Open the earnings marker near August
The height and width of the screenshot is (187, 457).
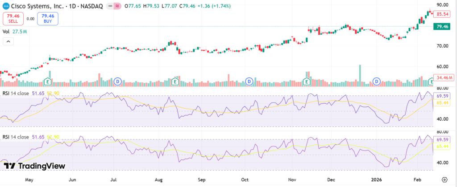pyautogui.click(x=175, y=81)
